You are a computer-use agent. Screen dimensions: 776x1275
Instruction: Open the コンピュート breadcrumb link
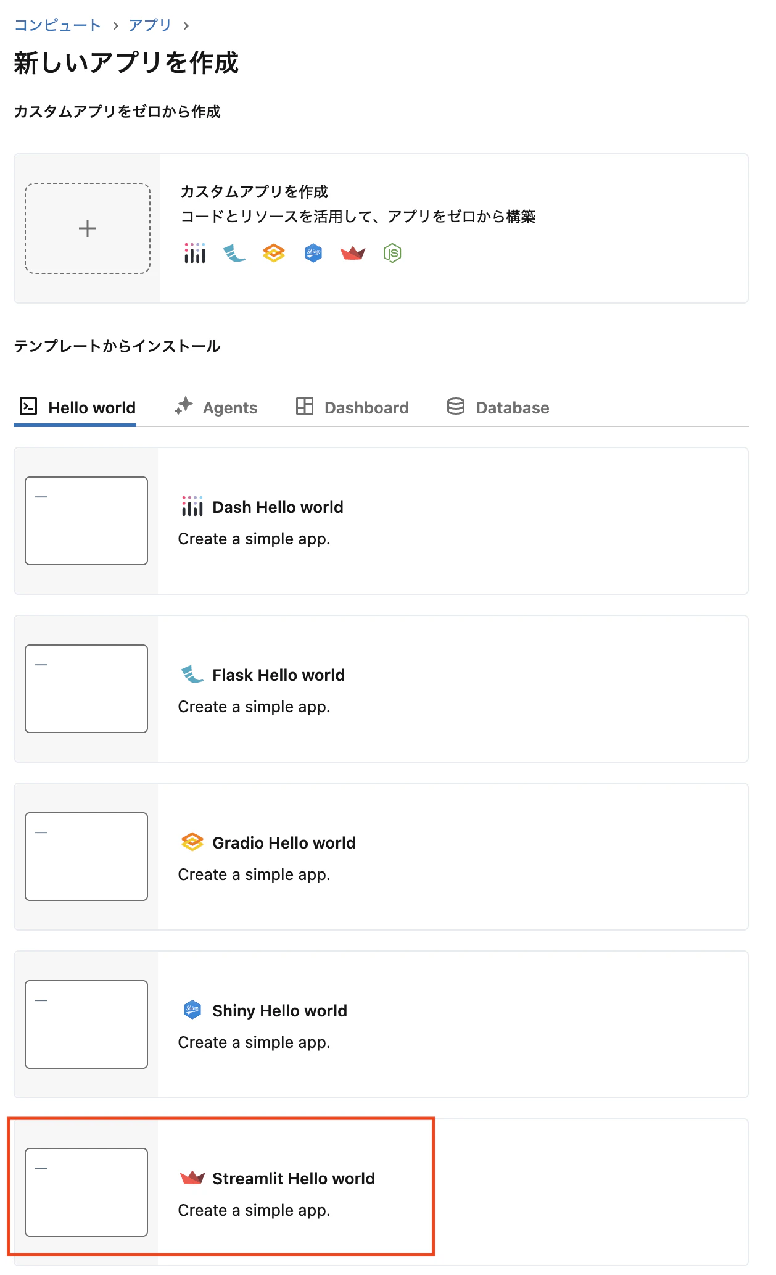(x=57, y=25)
